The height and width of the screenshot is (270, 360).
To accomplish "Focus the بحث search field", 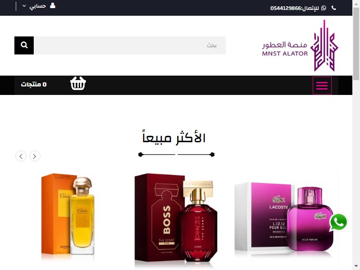I will coord(130,45).
